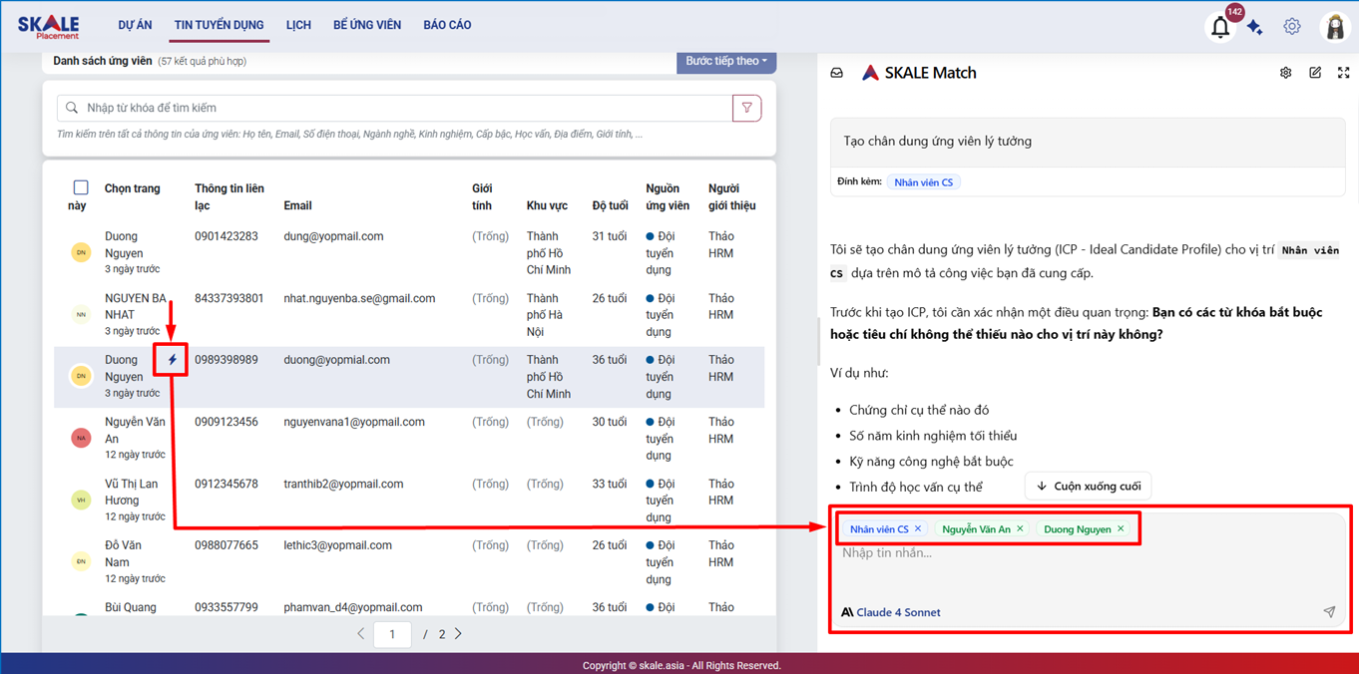The image size is (1359, 674).
Task: Switch to the Bể ứng viên tab
Action: [367, 25]
